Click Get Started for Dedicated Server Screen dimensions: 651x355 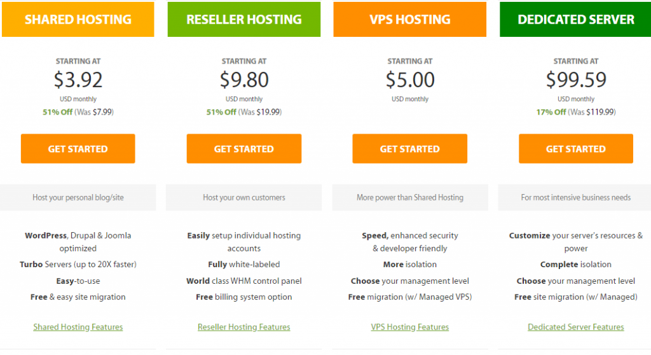tap(576, 149)
